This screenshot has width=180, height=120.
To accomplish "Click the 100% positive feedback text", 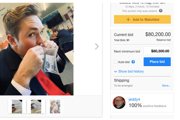I will click(x=147, y=106).
